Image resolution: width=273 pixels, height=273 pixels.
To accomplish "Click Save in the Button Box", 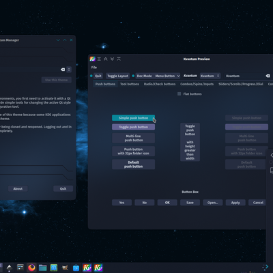I will (x=190, y=203).
